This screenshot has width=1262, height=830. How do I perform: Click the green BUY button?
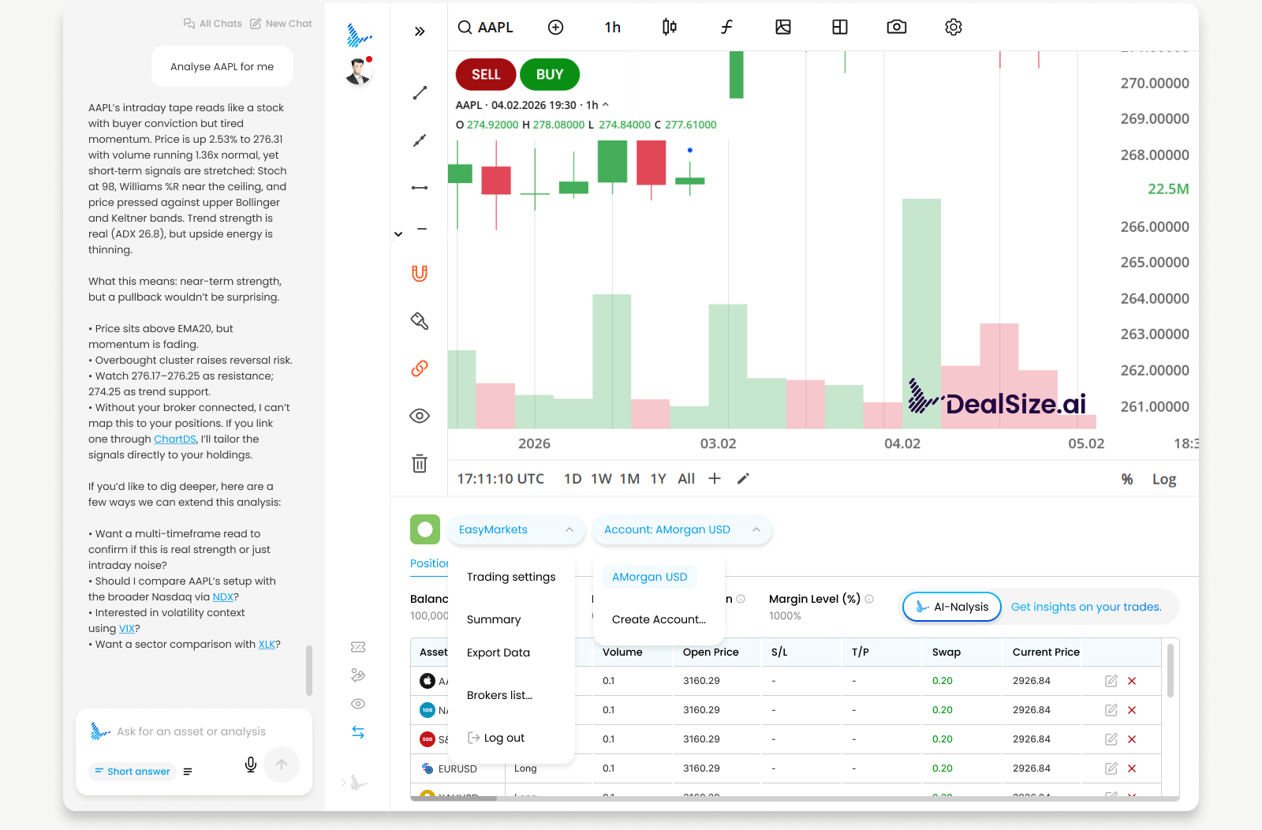tap(550, 74)
